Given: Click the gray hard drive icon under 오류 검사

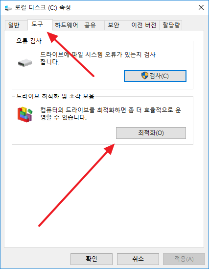Looking at the screenshot, I should click(25, 63).
